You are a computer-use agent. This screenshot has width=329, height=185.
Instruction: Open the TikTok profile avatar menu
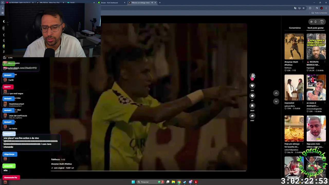tap(322, 22)
